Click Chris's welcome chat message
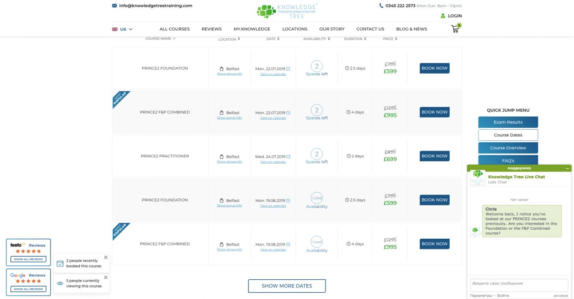 click(522, 221)
